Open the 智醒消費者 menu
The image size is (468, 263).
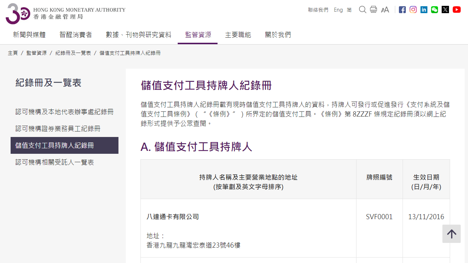76,35
